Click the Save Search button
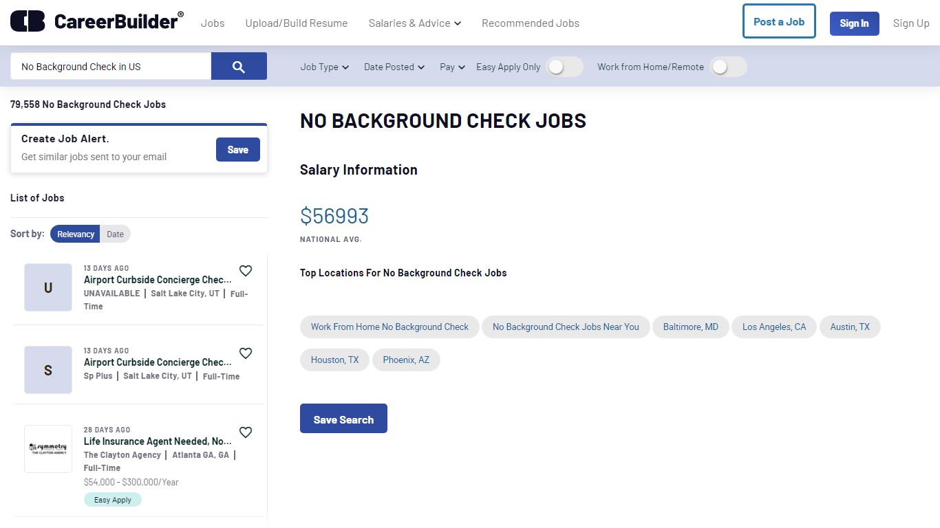 pyautogui.click(x=343, y=419)
